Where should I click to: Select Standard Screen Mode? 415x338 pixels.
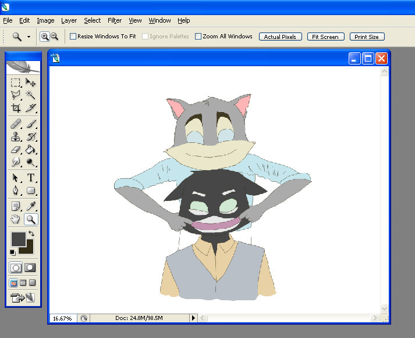13,283
